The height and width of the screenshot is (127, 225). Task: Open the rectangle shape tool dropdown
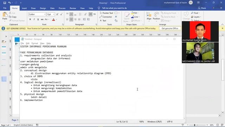(119, 13)
